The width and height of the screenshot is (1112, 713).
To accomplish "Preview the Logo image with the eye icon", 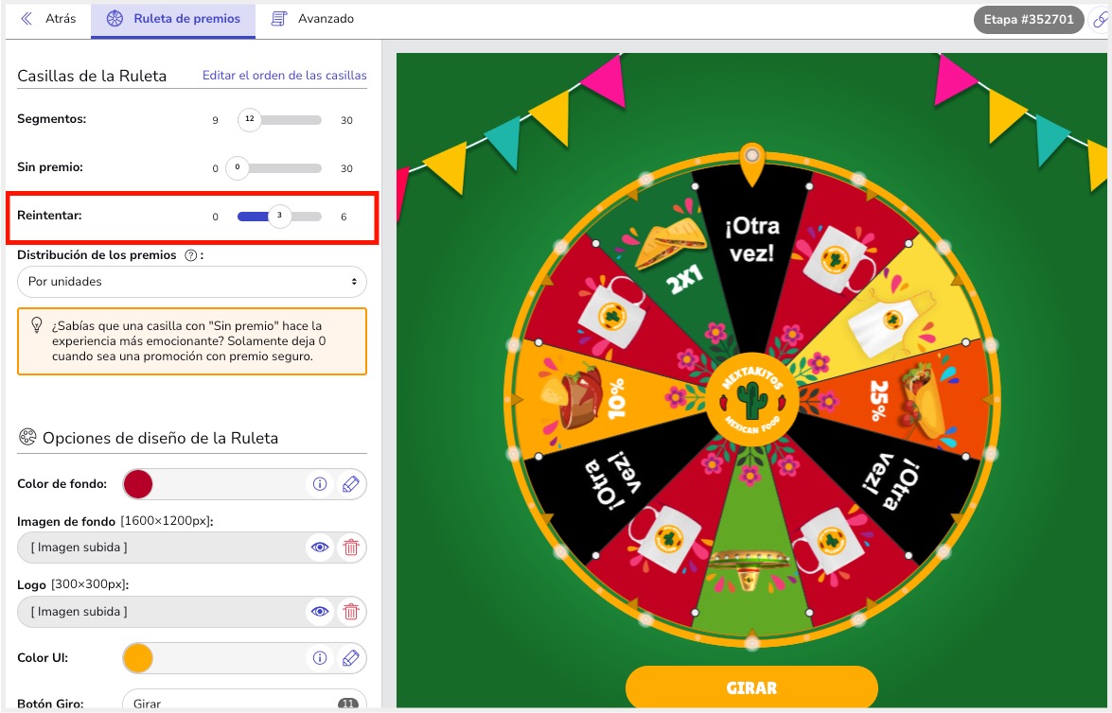I will click(x=321, y=612).
